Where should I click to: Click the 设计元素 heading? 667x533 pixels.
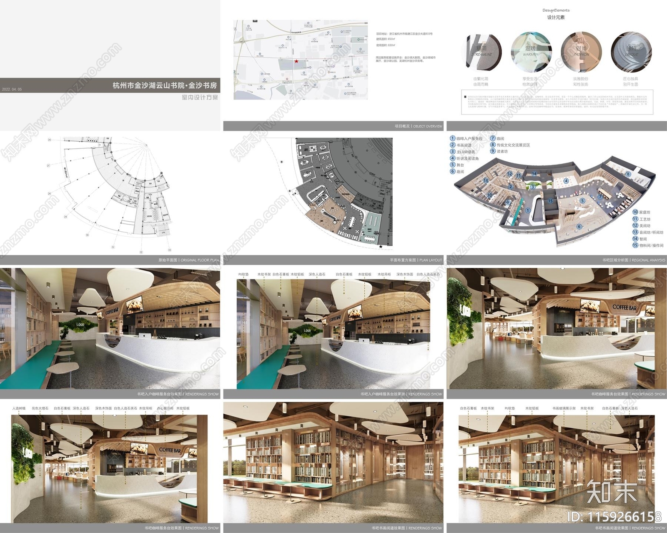(x=556, y=17)
